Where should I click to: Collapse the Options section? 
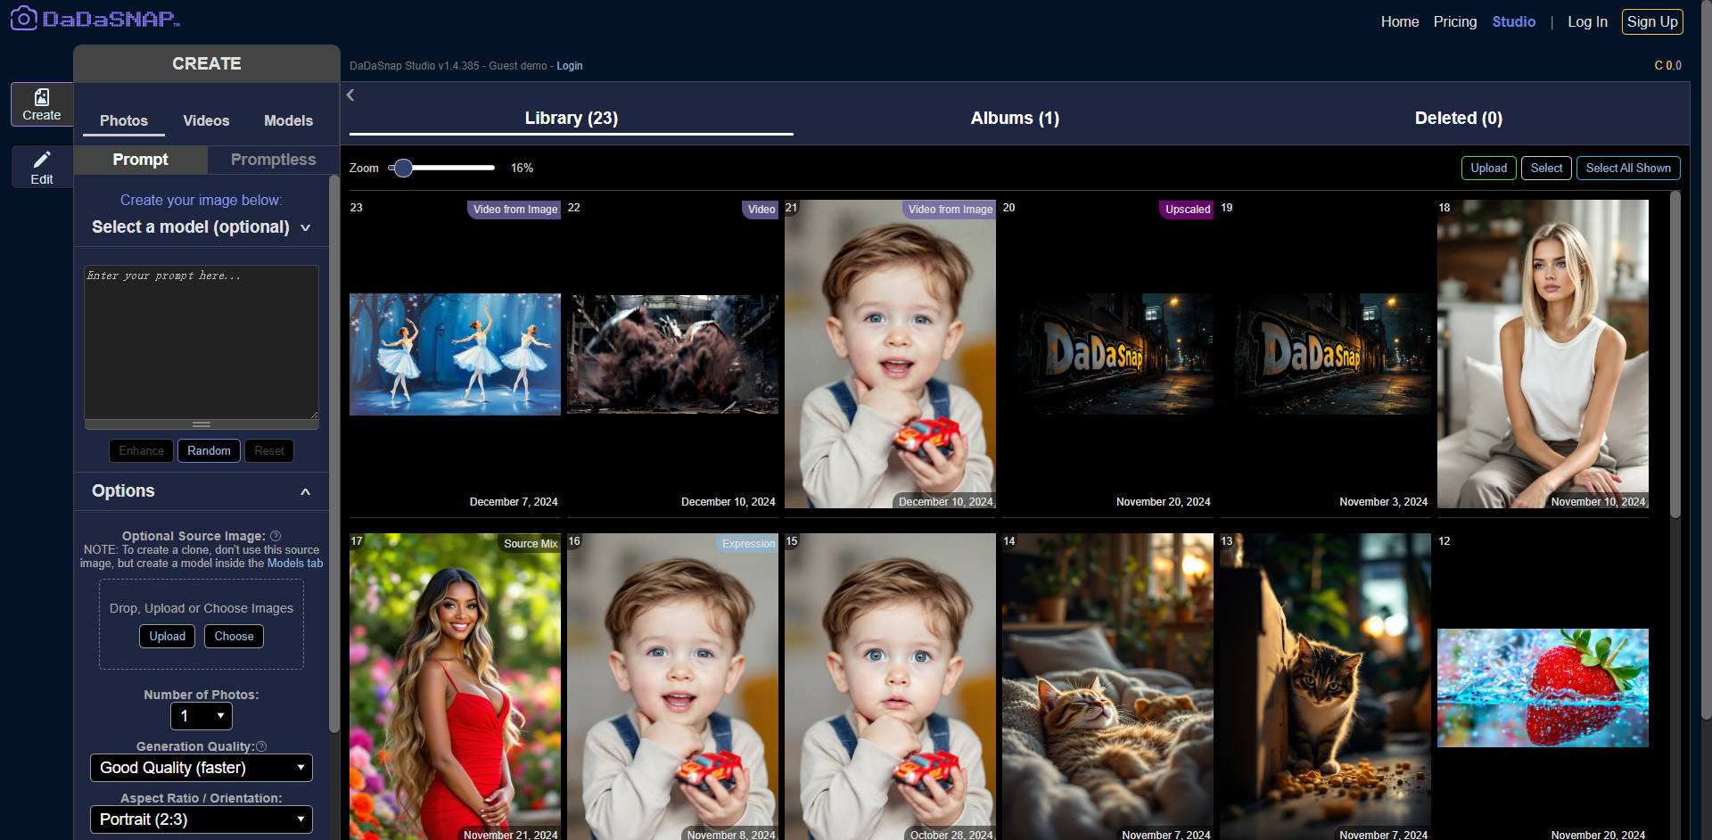[305, 491]
